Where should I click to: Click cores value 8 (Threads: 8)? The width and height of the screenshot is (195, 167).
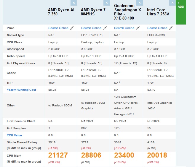tap(157, 63)
